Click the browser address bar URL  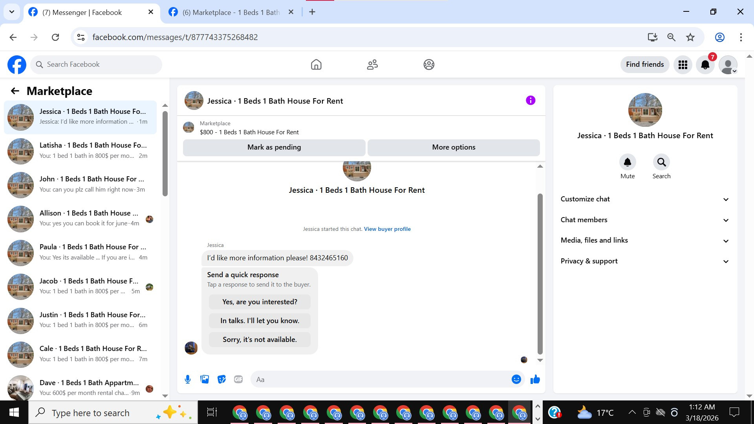(175, 37)
